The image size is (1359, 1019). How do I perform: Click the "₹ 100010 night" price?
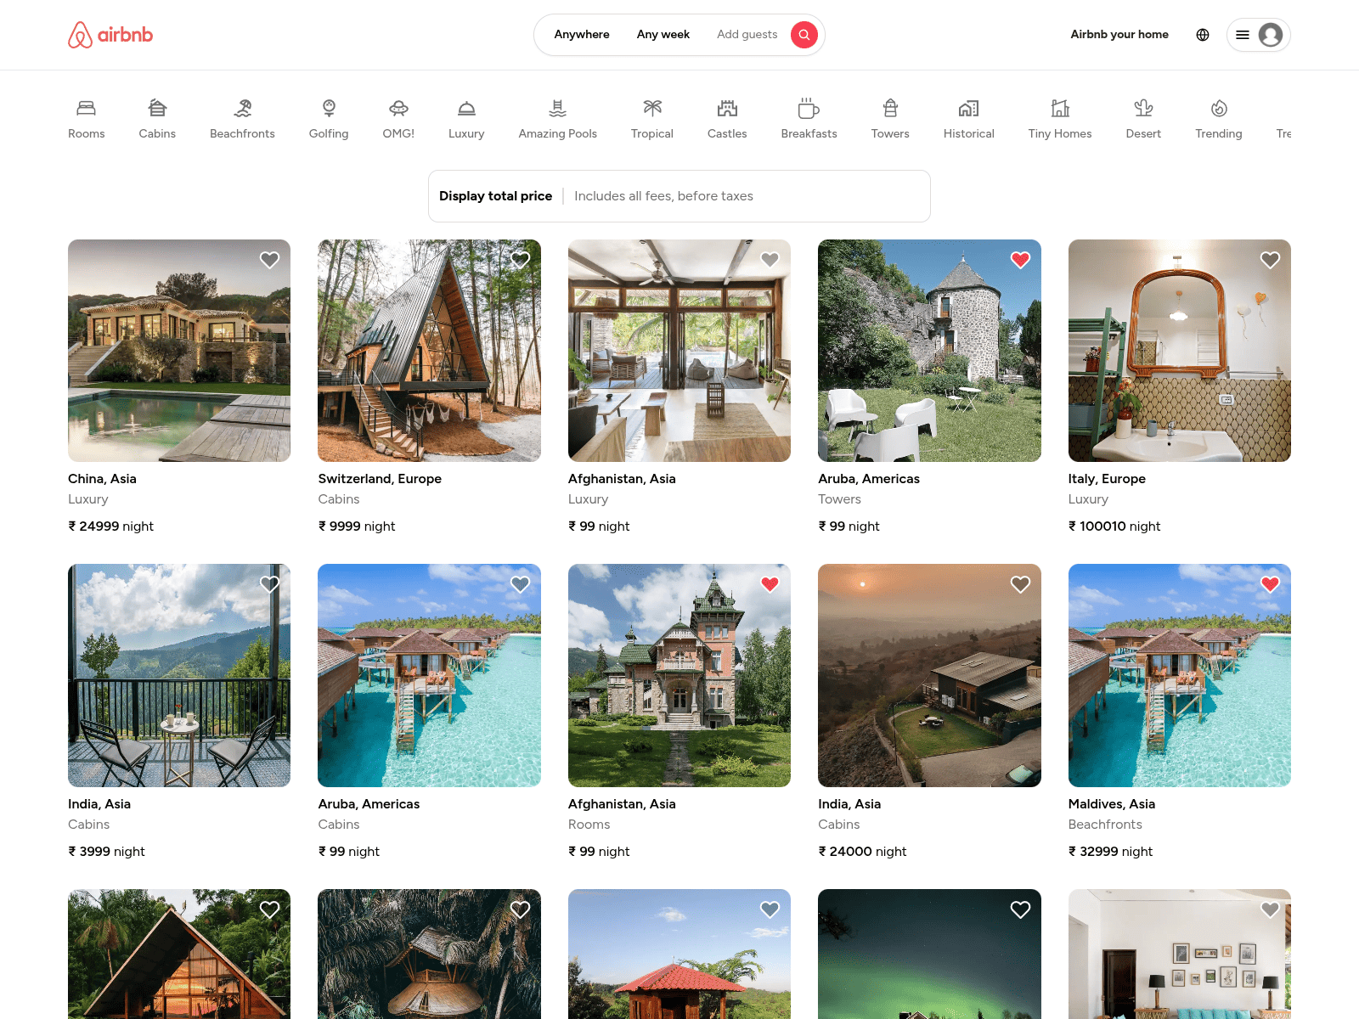point(1114,526)
